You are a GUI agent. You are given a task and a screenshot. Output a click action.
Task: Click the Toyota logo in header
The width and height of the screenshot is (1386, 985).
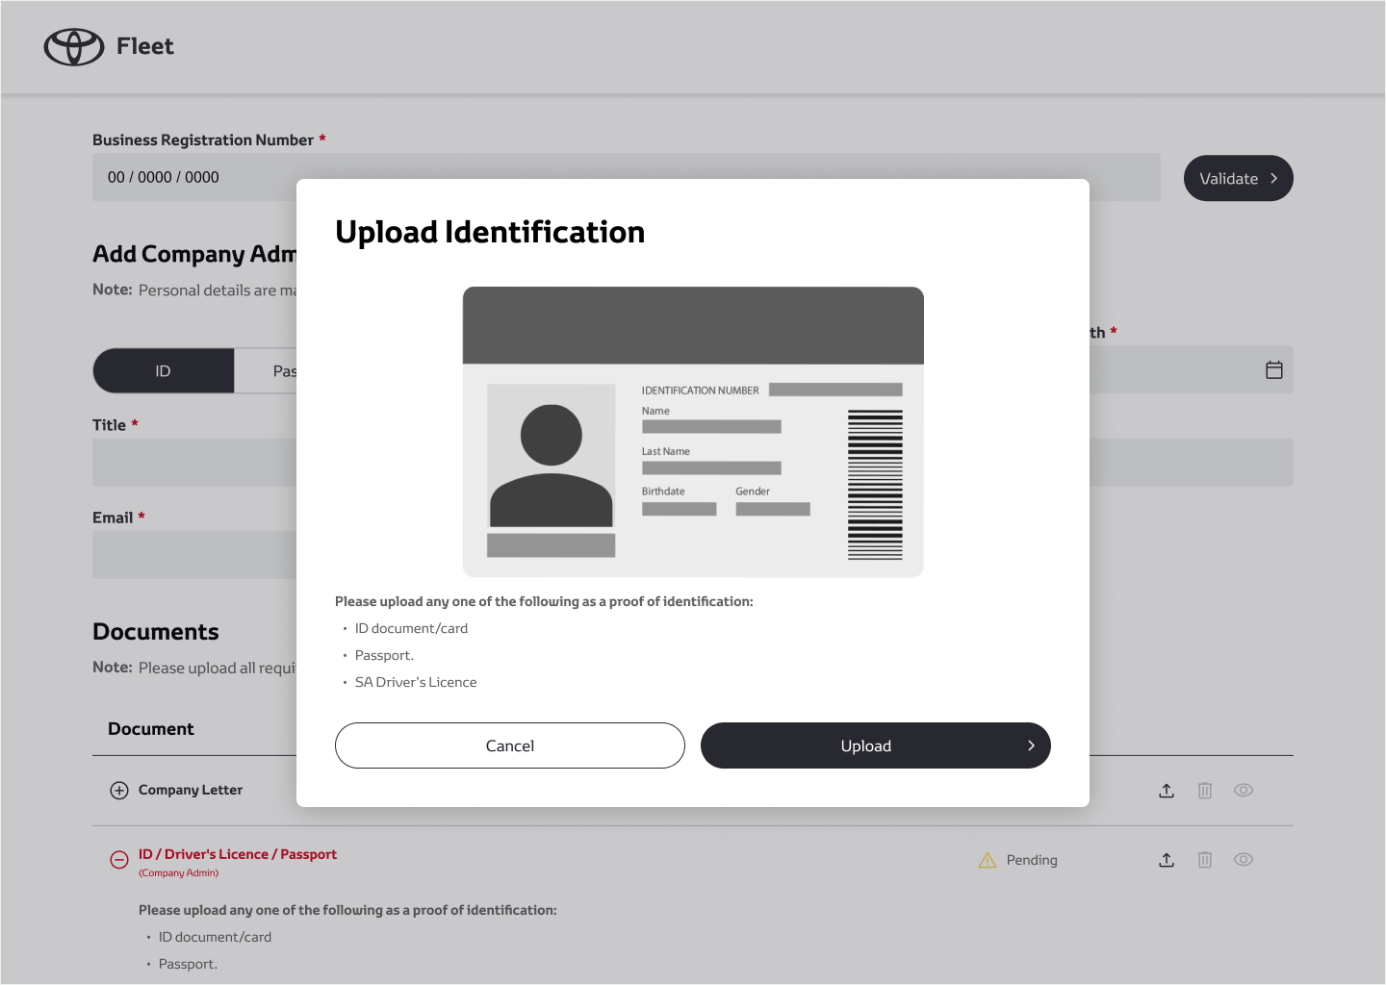point(74,46)
